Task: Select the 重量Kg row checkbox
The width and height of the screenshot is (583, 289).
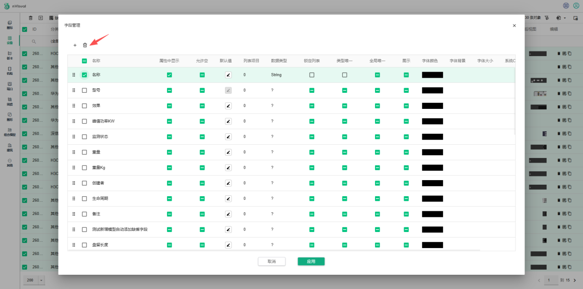Action: (x=84, y=168)
